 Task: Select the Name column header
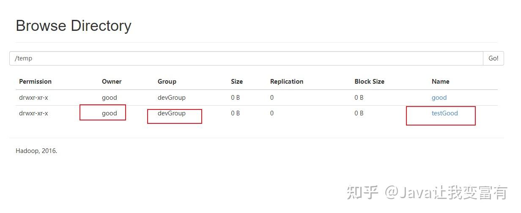click(440, 82)
